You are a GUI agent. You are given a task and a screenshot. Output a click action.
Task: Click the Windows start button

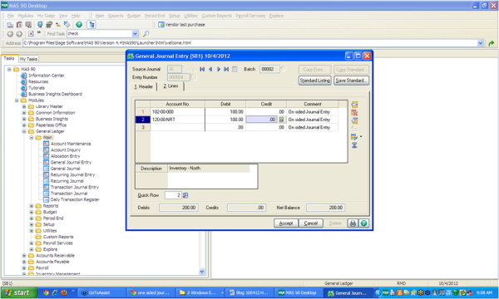coord(19,292)
